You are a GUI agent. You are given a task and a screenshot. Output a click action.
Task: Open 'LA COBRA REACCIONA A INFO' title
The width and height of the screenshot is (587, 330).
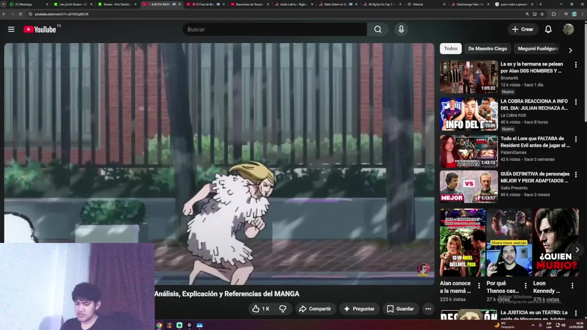click(x=534, y=104)
